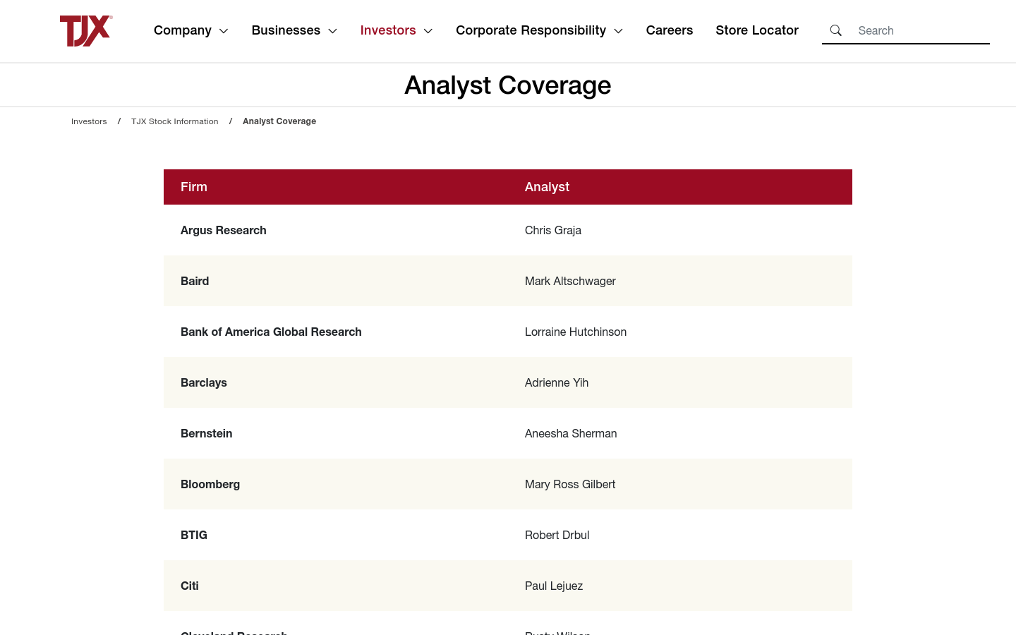Screen dimensions: 1016x635
Task: Expand the Businesses menu chevron
Action: tap(333, 31)
